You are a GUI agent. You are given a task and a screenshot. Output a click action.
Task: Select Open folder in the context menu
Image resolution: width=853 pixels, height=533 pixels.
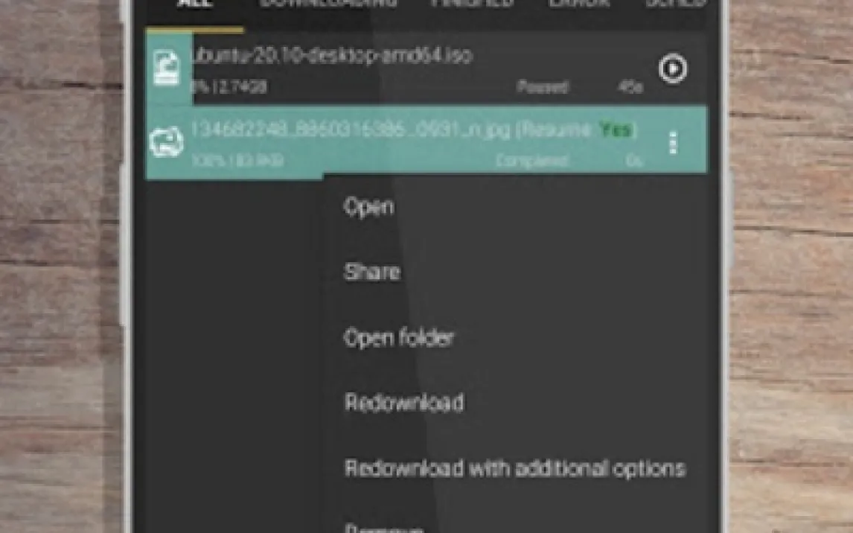tap(399, 338)
